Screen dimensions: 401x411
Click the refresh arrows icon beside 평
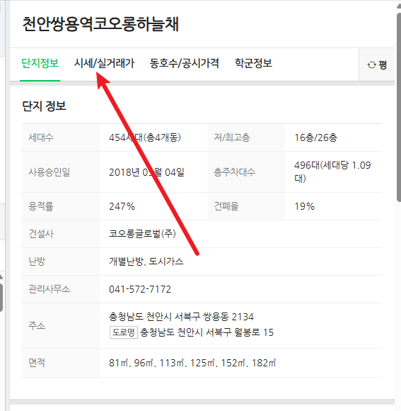371,64
